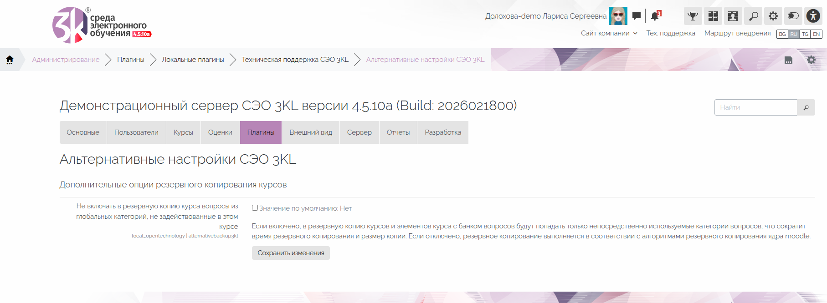
Task: Click the drawer icon on breadcrumb bar
Action: [788, 60]
